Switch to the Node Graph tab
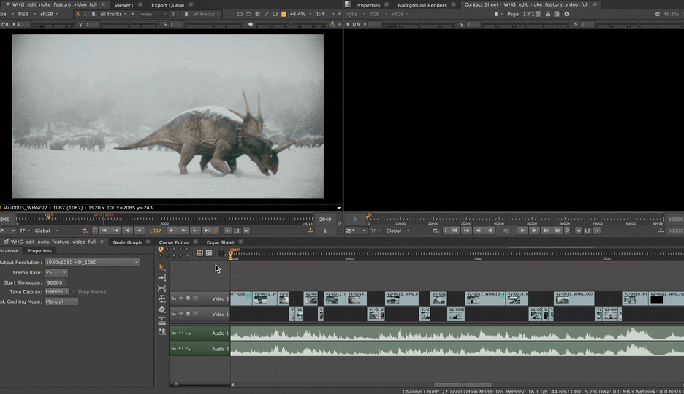 (127, 242)
